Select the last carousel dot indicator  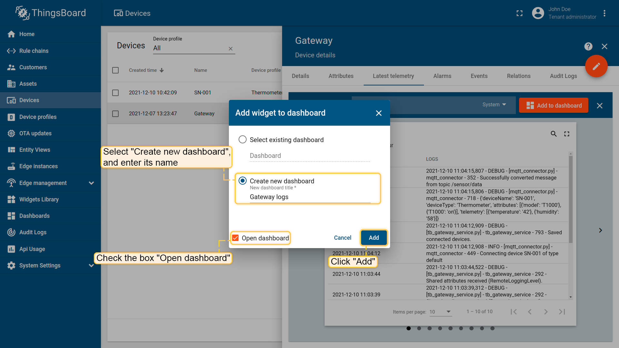point(492,328)
